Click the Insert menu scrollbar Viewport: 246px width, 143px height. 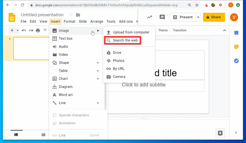coord(105,67)
